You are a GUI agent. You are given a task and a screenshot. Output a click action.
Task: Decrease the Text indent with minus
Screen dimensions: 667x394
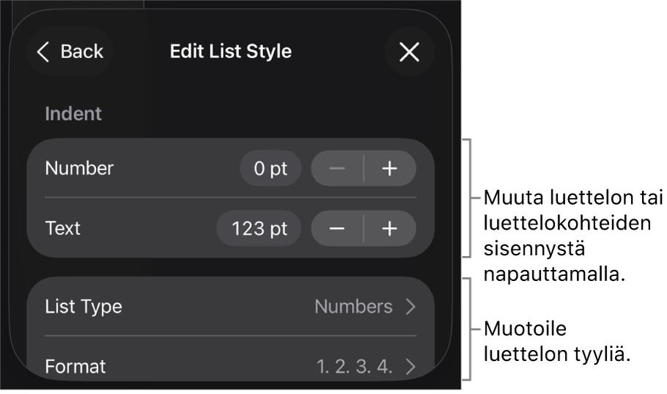tap(337, 229)
